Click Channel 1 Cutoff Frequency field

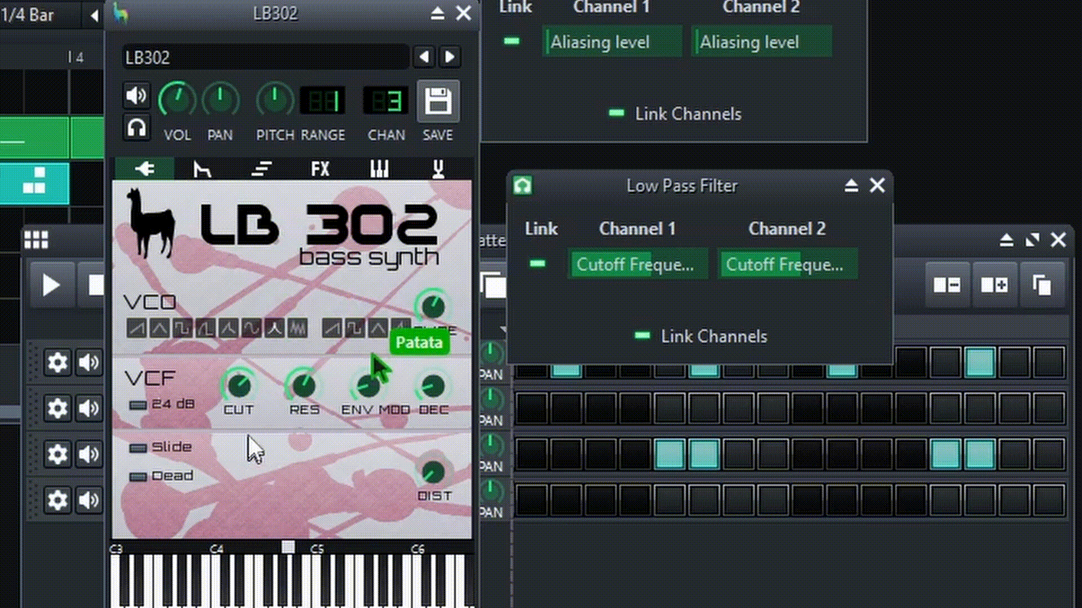pyautogui.click(x=637, y=264)
